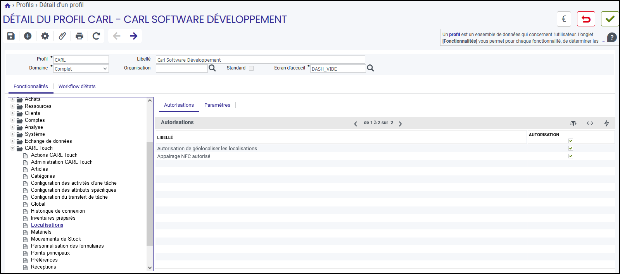Sort by LIBELLÉ column header
The image size is (620, 274).
click(x=165, y=137)
